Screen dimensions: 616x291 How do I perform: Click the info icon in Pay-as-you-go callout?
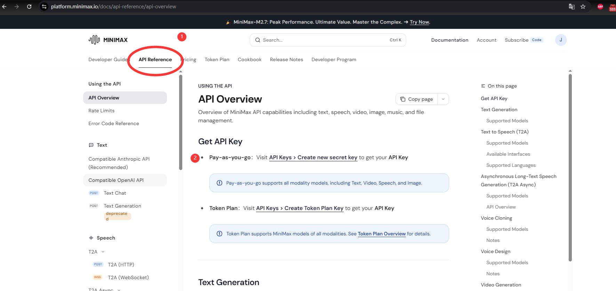point(219,183)
